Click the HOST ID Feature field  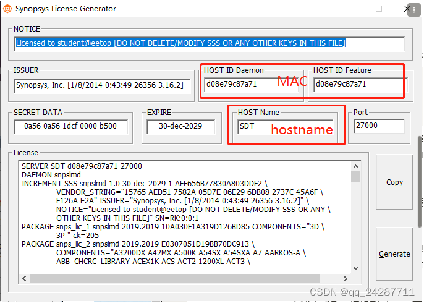(x=361, y=85)
